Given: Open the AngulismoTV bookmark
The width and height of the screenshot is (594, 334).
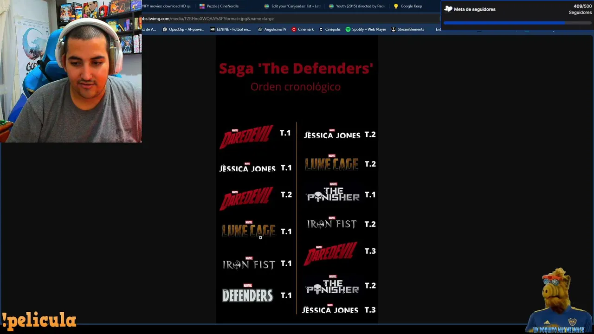Looking at the screenshot, I should point(272,29).
